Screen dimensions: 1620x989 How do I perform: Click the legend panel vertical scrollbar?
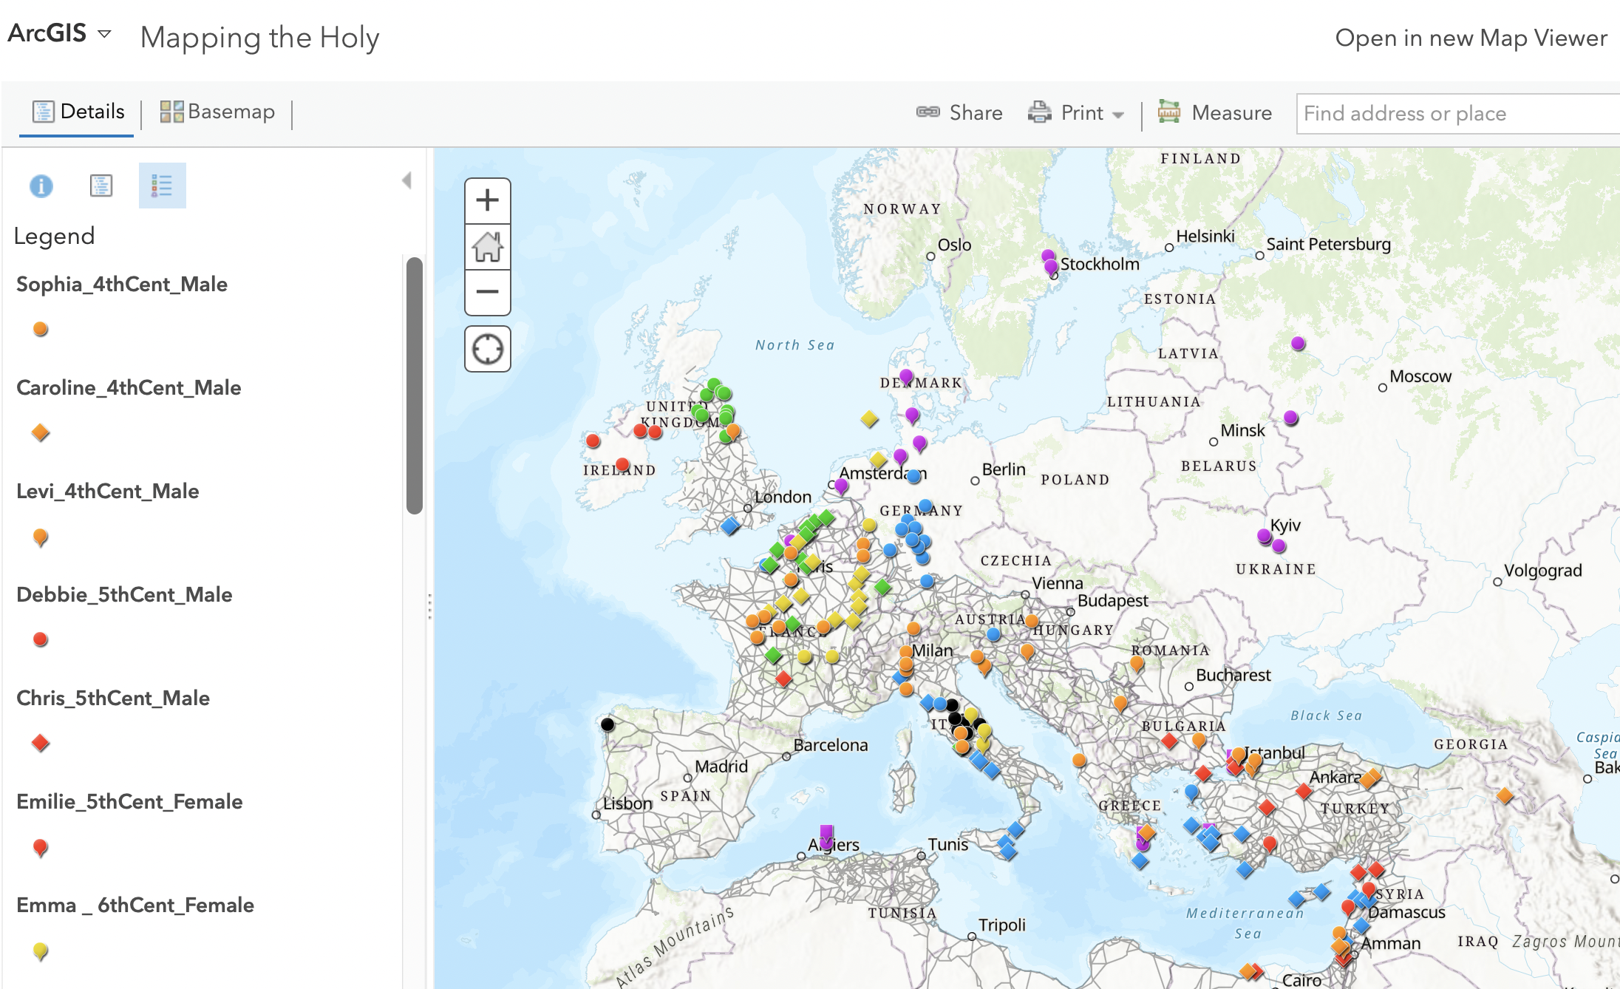(415, 384)
